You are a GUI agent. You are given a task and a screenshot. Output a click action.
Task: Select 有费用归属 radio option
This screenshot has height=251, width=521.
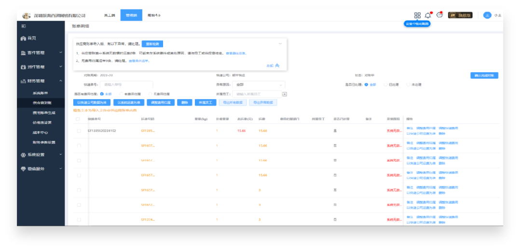click(x=121, y=94)
